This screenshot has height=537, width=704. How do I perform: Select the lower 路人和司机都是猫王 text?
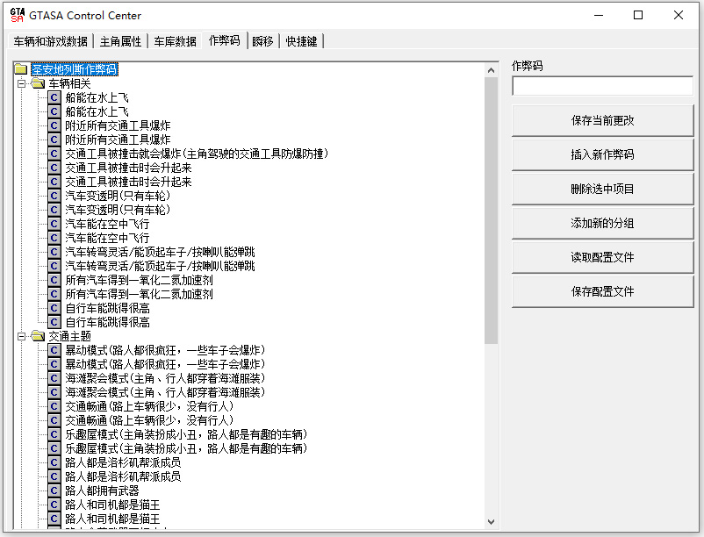pyautogui.click(x=112, y=519)
